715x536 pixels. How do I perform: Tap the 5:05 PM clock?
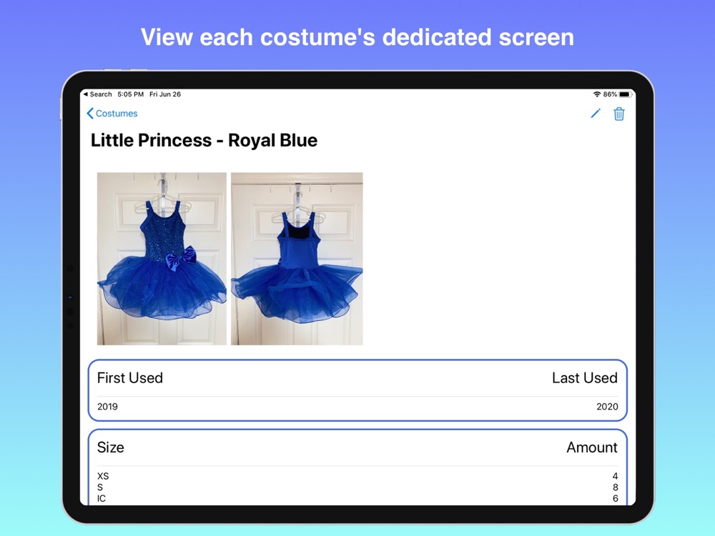point(130,94)
